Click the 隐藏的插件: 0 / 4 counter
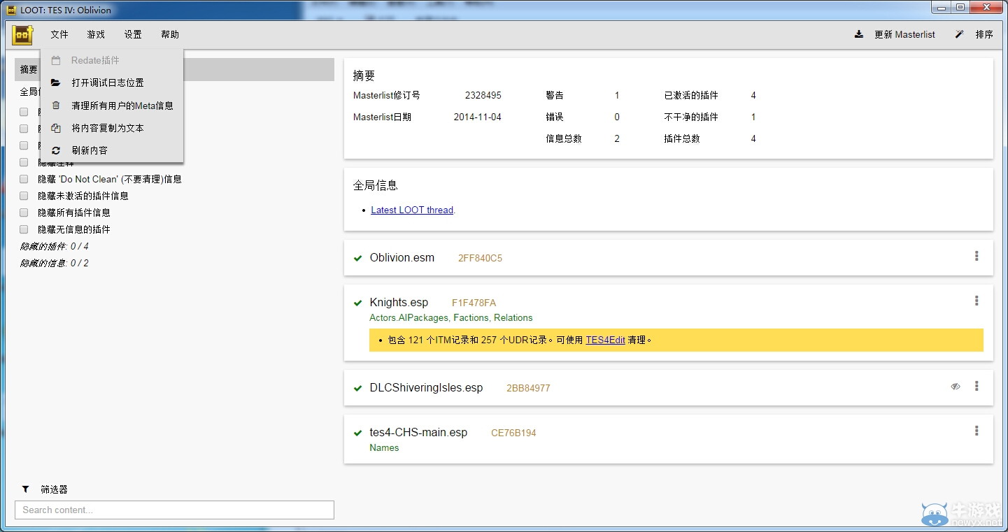1008x532 pixels. (55, 247)
